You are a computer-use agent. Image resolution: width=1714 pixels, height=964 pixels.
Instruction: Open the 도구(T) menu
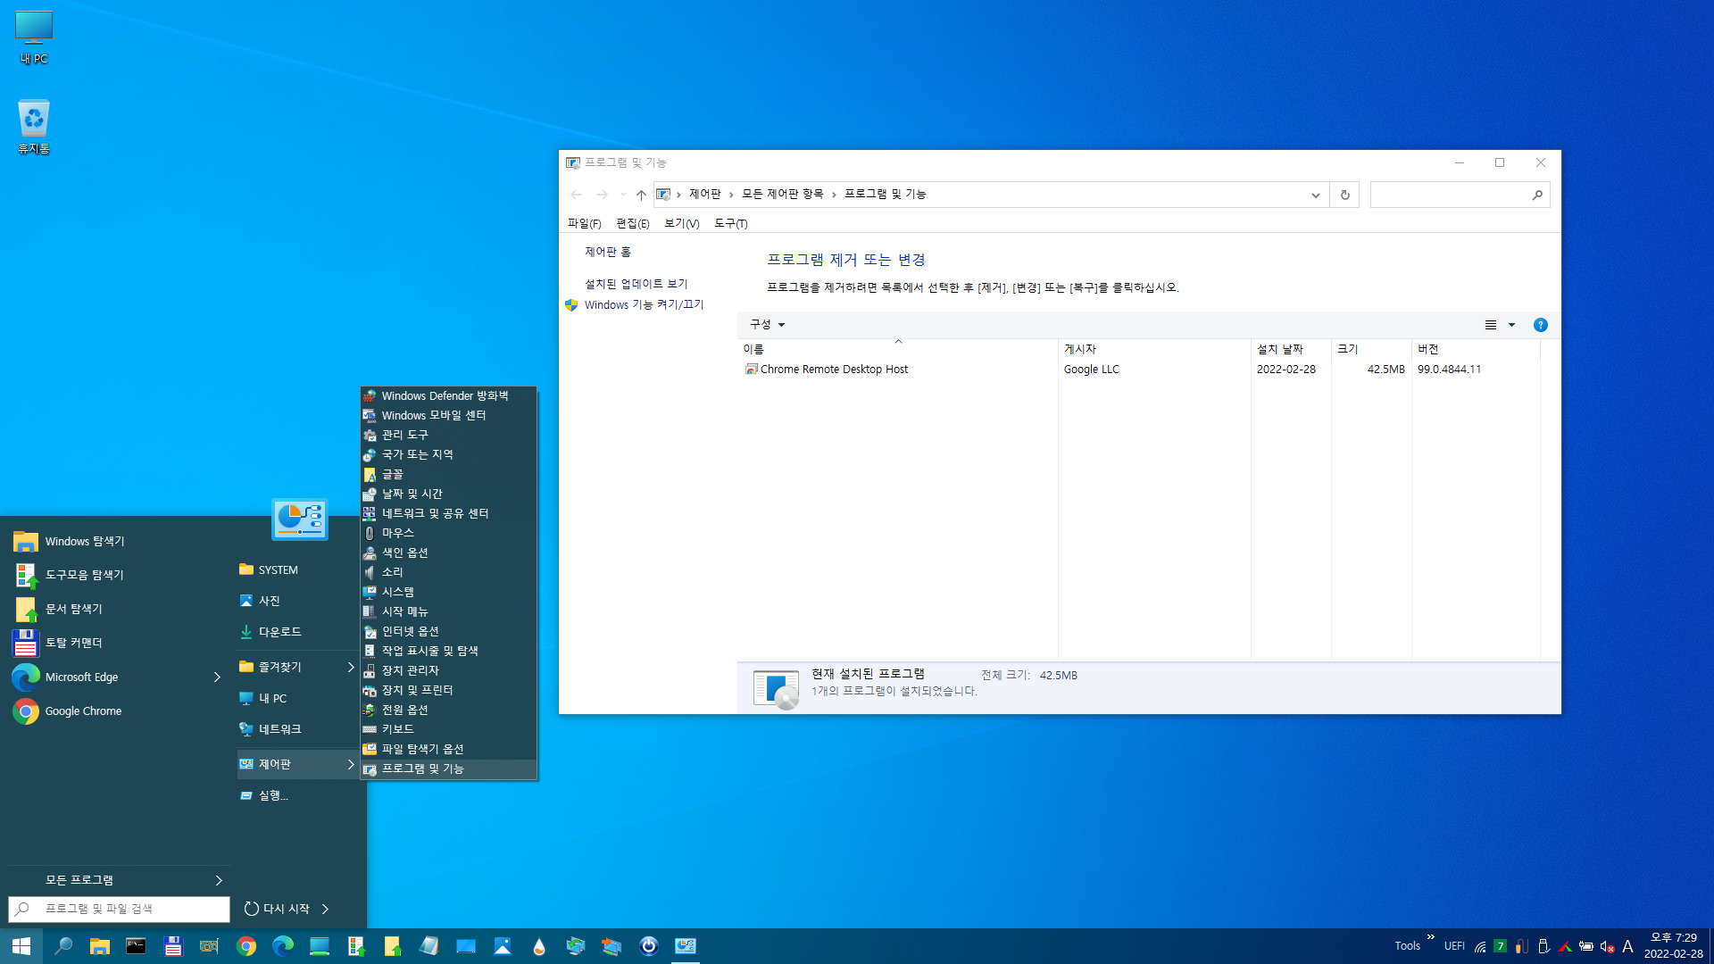730,223
